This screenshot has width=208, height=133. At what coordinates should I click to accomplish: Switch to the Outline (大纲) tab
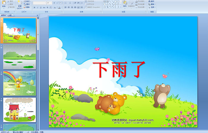click(10, 15)
